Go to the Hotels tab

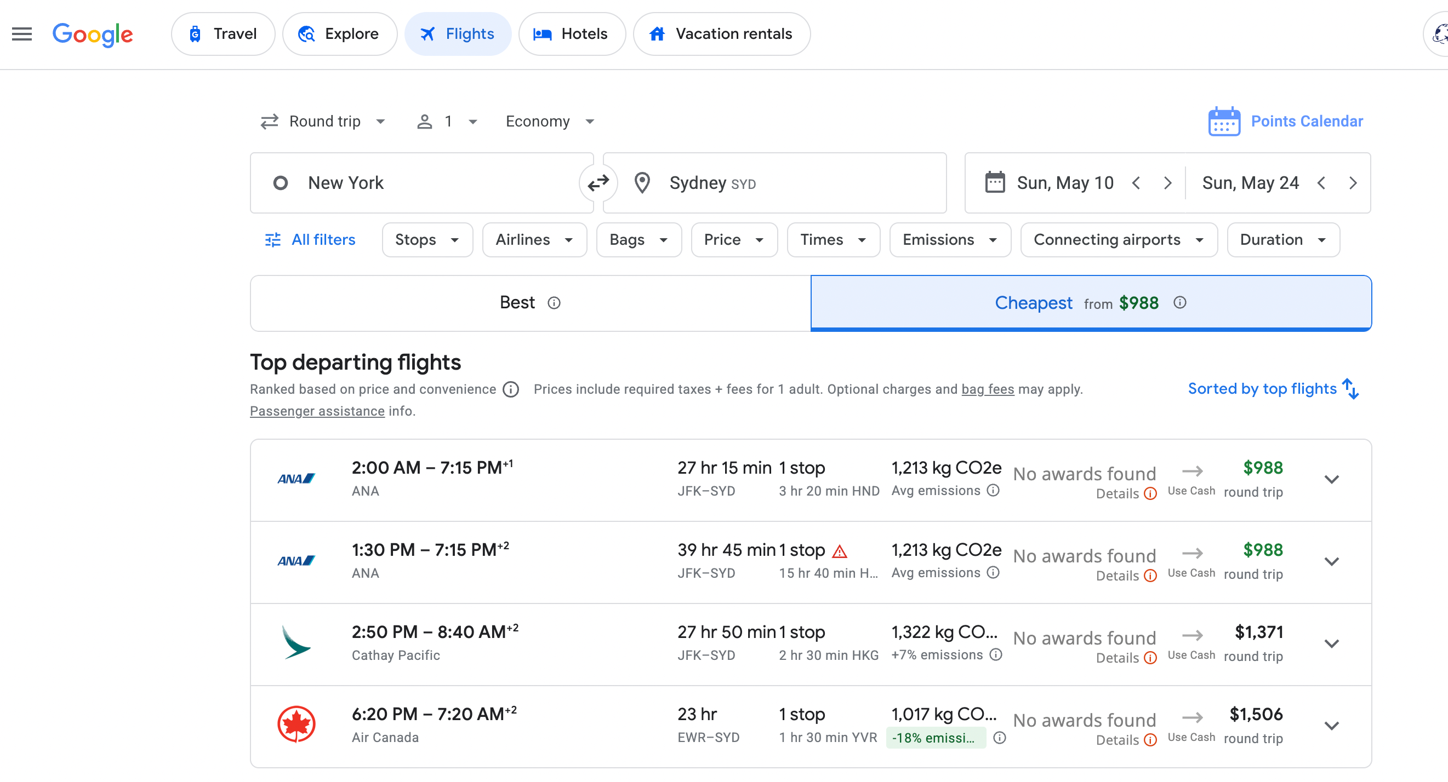point(572,34)
